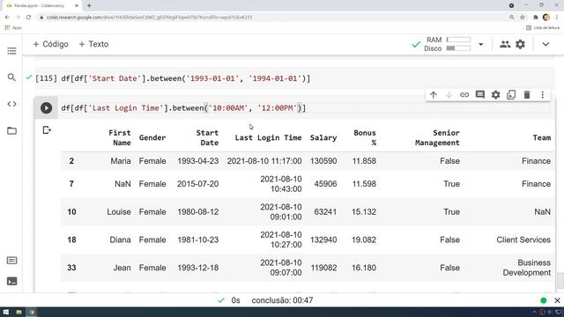
Task: Open the terminal sidebar icon
Action: point(11,281)
